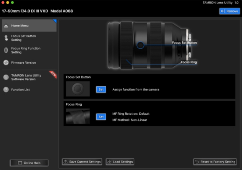
Task: Click the Focus Set Button Setting icon
Action: [x=6, y=38]
